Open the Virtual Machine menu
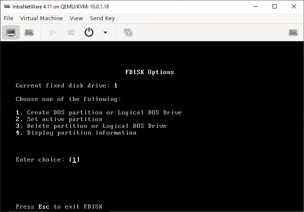The image size is (304, 212). 42,18
